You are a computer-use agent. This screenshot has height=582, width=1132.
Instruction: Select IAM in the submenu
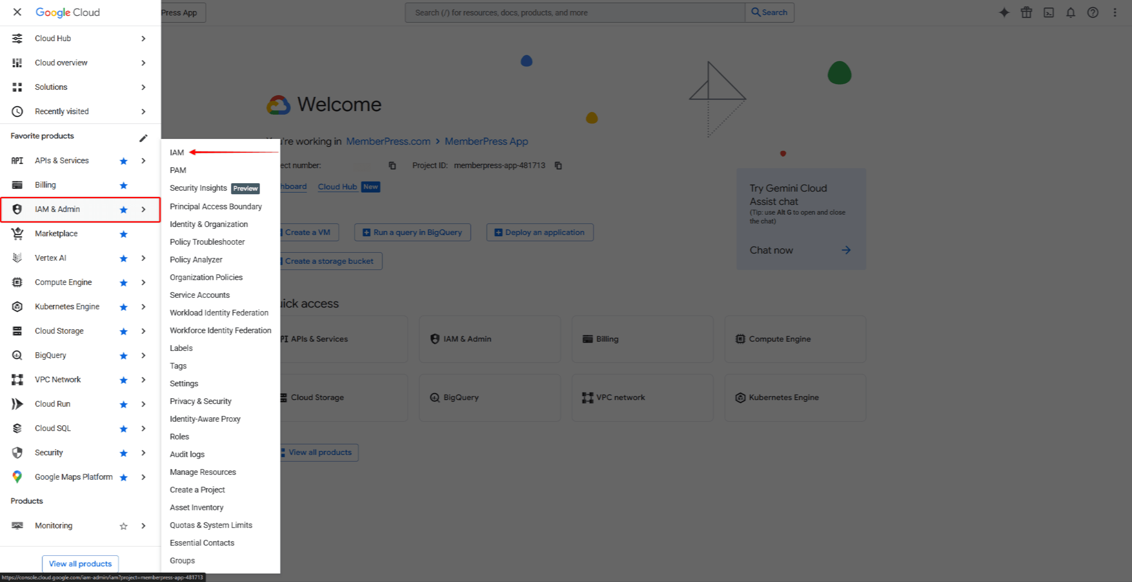(x=177, y=153)
